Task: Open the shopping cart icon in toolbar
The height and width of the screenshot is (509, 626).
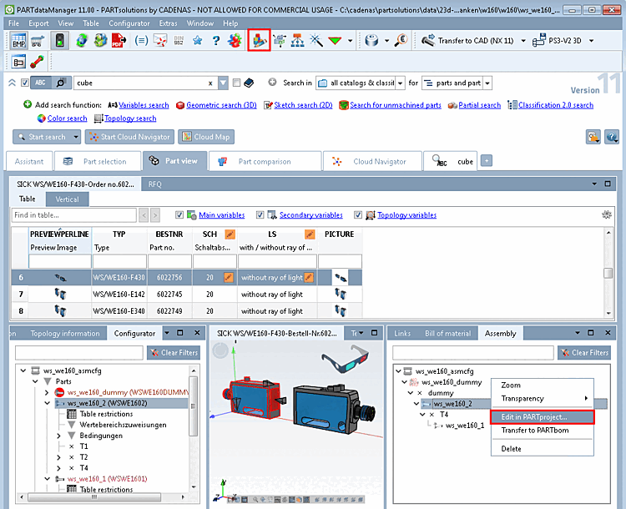Action: coord(38,41)
